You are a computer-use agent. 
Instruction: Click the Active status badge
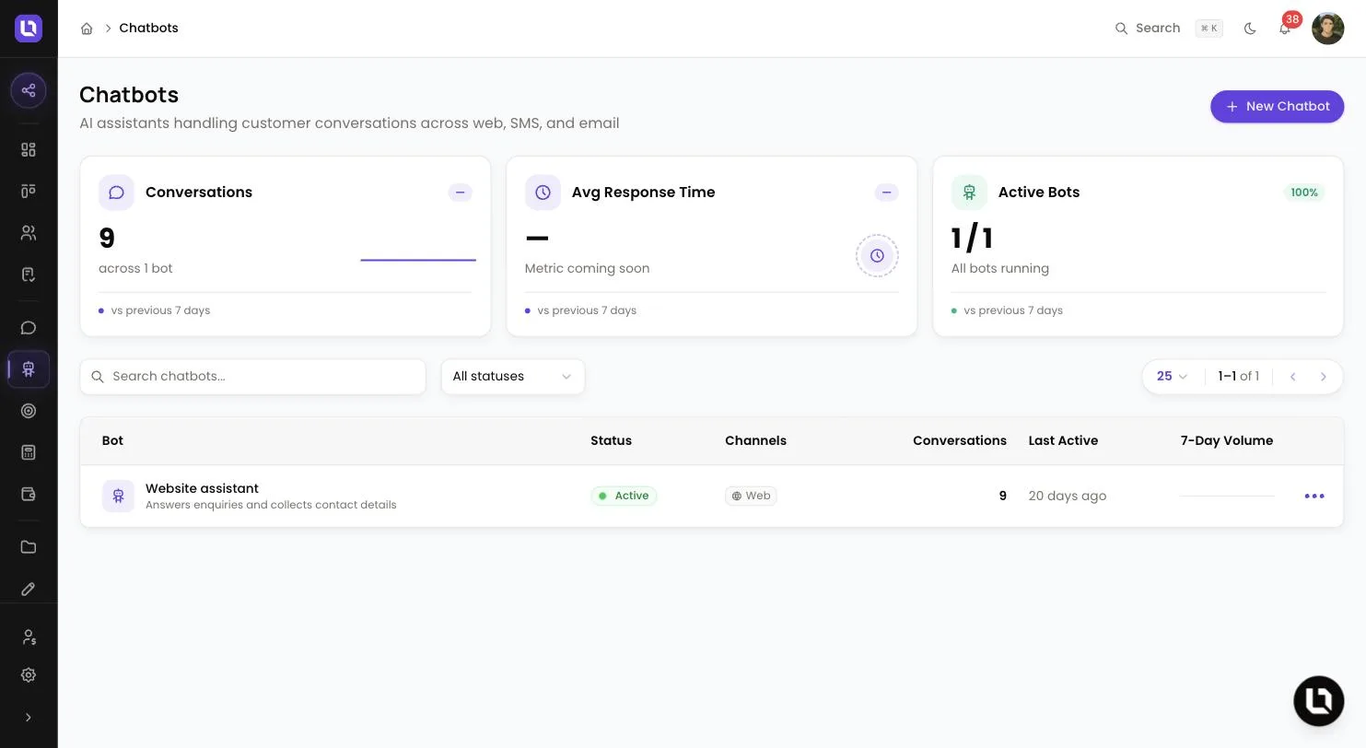point(624,496)
